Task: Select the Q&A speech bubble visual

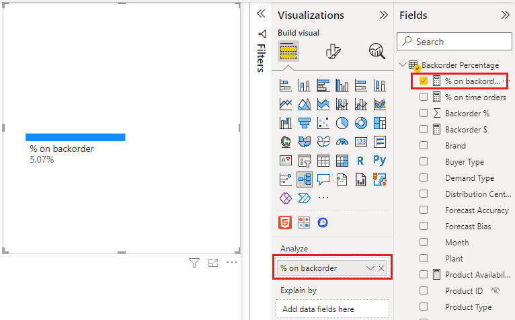Action: 323,179
